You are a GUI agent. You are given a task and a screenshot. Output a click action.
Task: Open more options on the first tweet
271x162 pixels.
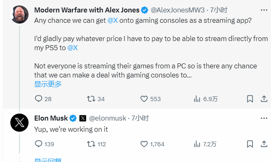coord(264,10)
